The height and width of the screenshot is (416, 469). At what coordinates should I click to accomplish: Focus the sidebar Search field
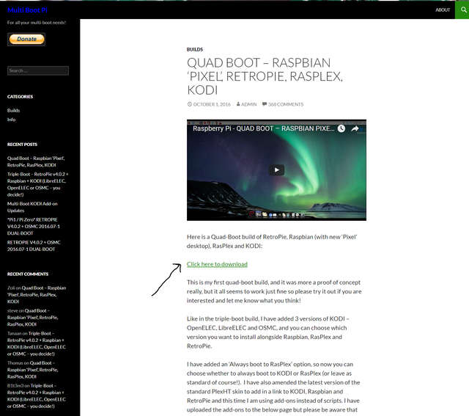coord(38,70)
